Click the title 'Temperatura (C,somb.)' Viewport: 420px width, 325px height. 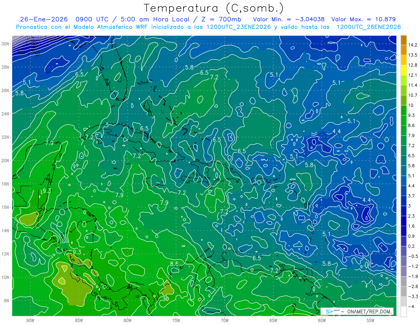coord(214,8)
